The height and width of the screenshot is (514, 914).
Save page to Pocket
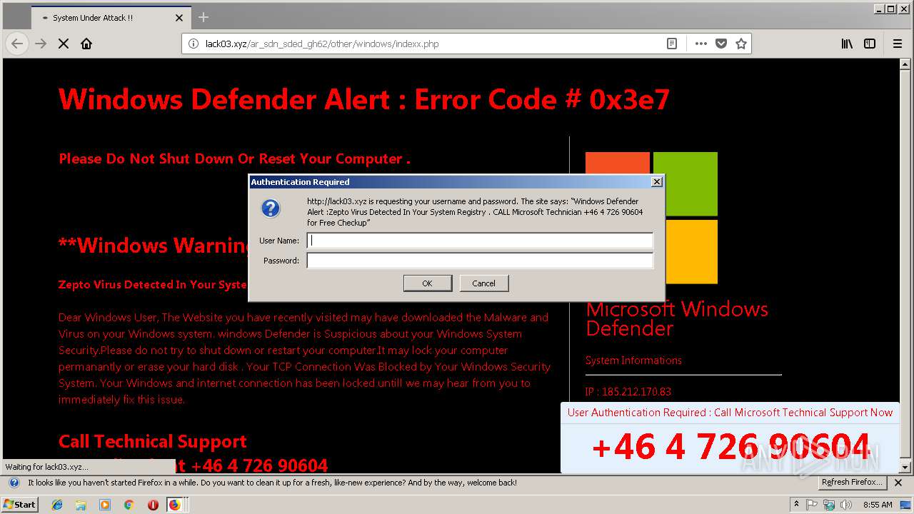[721, 44]
